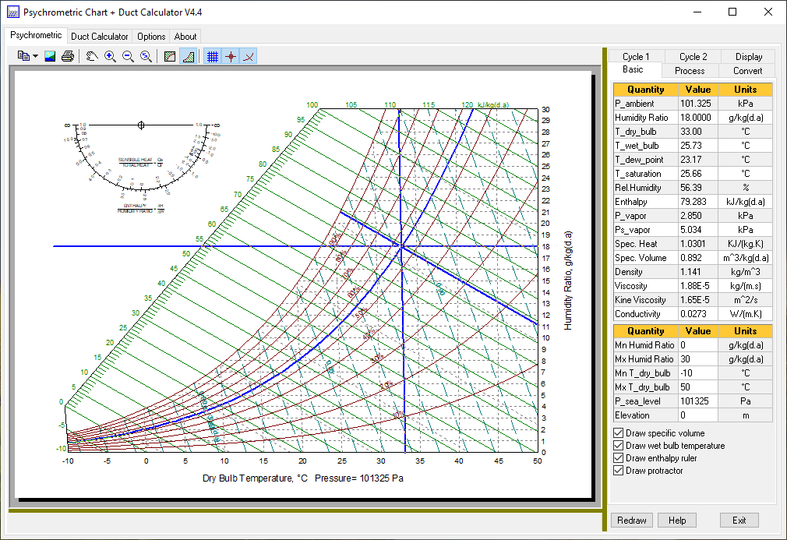787x540 pixels.
Task: Open the Cycle 2 tab
Action: point(693,57)
